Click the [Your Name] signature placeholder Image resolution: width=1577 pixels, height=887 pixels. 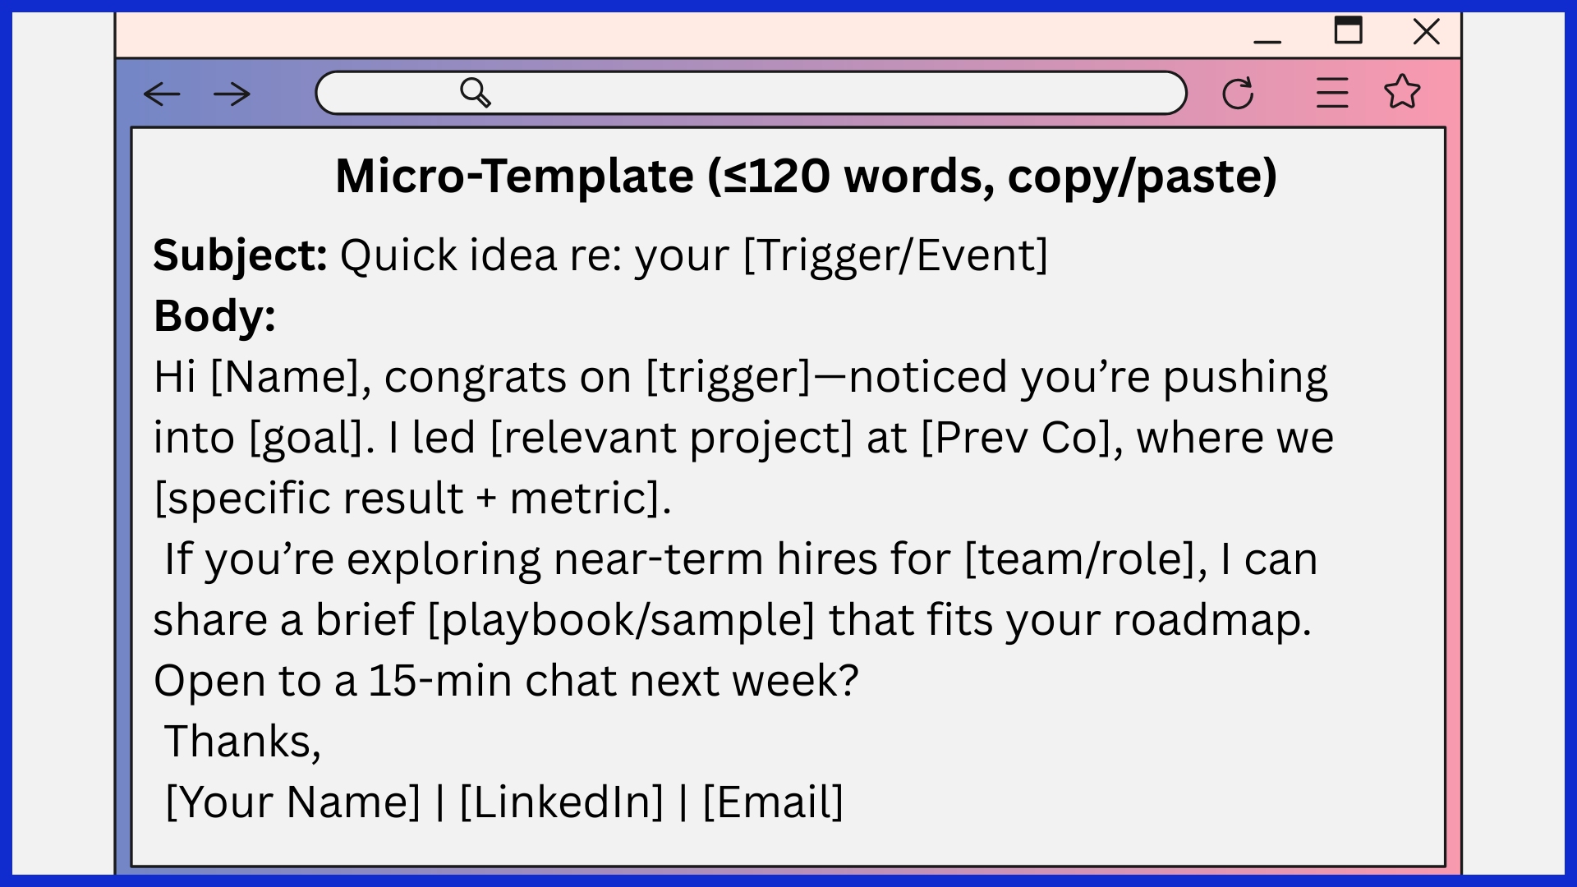click(293, 802)
